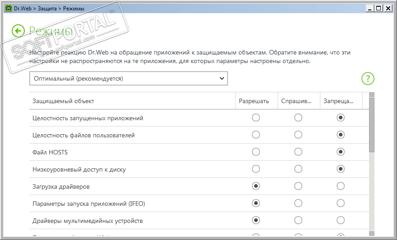The width and height of the screenshot is (397, 240).
Task: Close the Dr.Web window
Action: point(388,9)
